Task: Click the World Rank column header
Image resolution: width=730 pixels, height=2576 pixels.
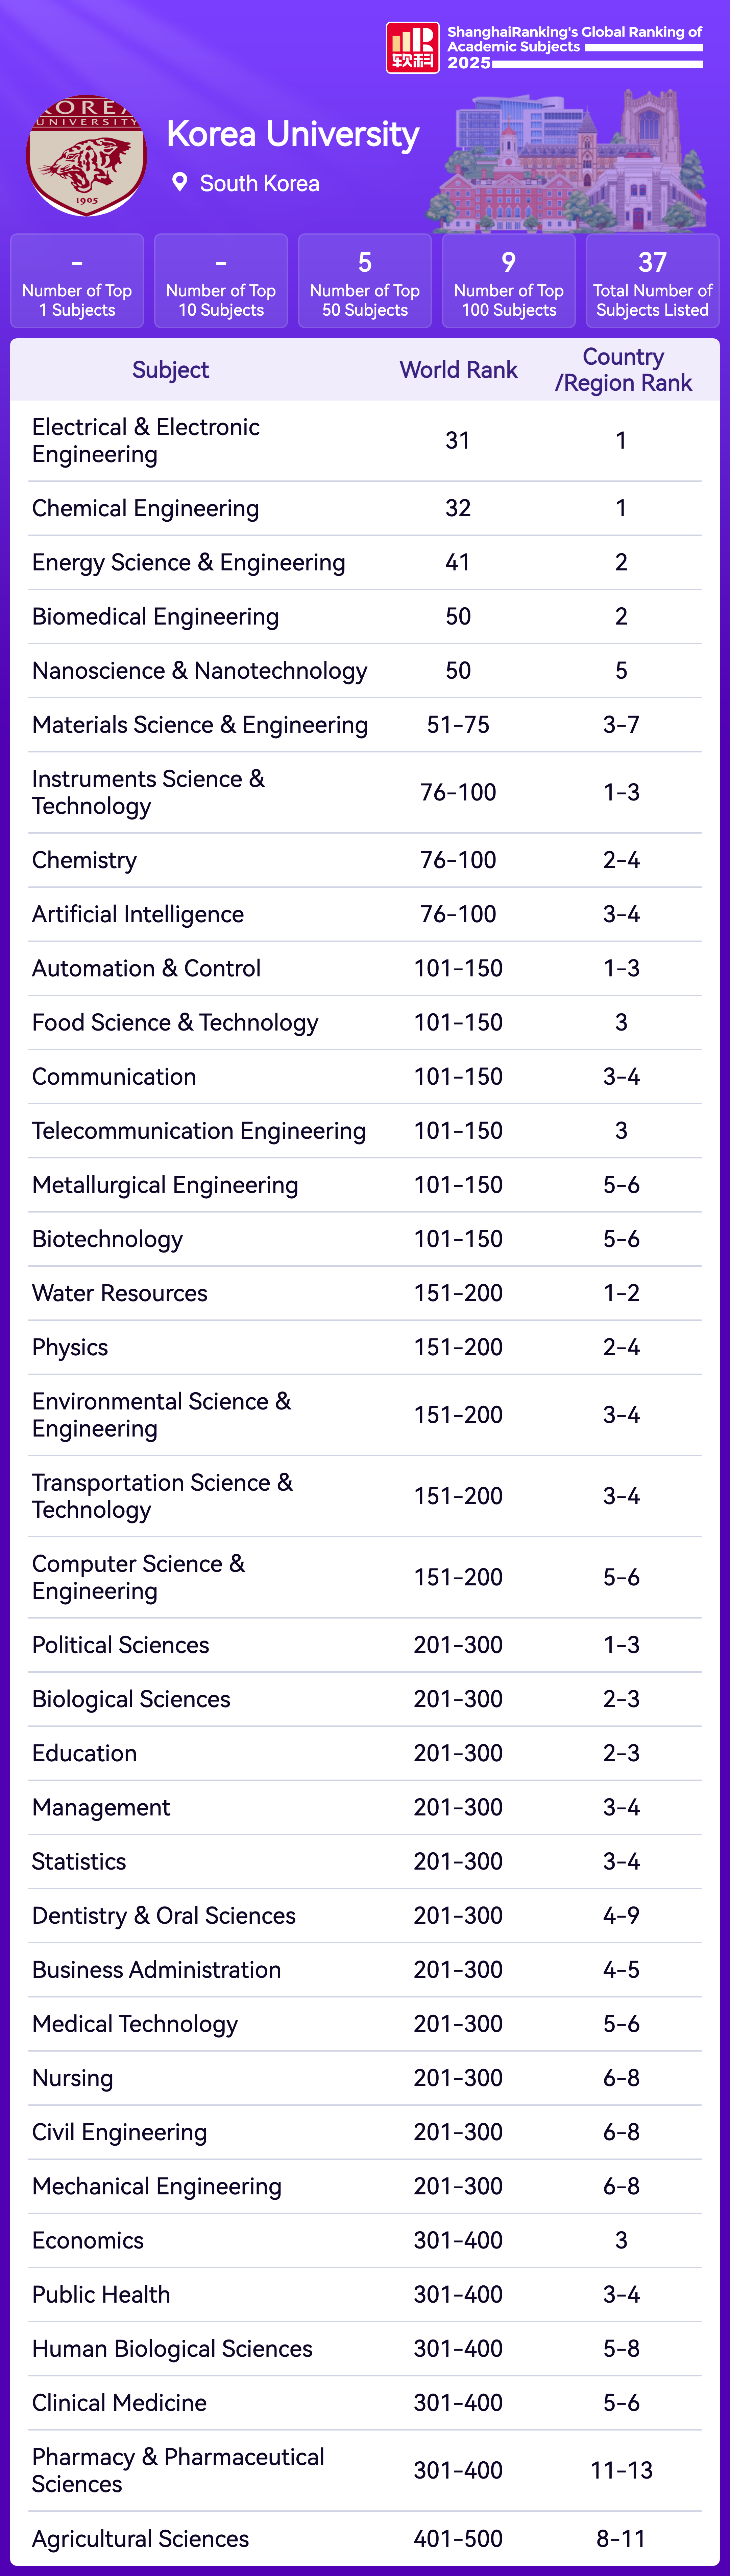Action: pos(458,370)
